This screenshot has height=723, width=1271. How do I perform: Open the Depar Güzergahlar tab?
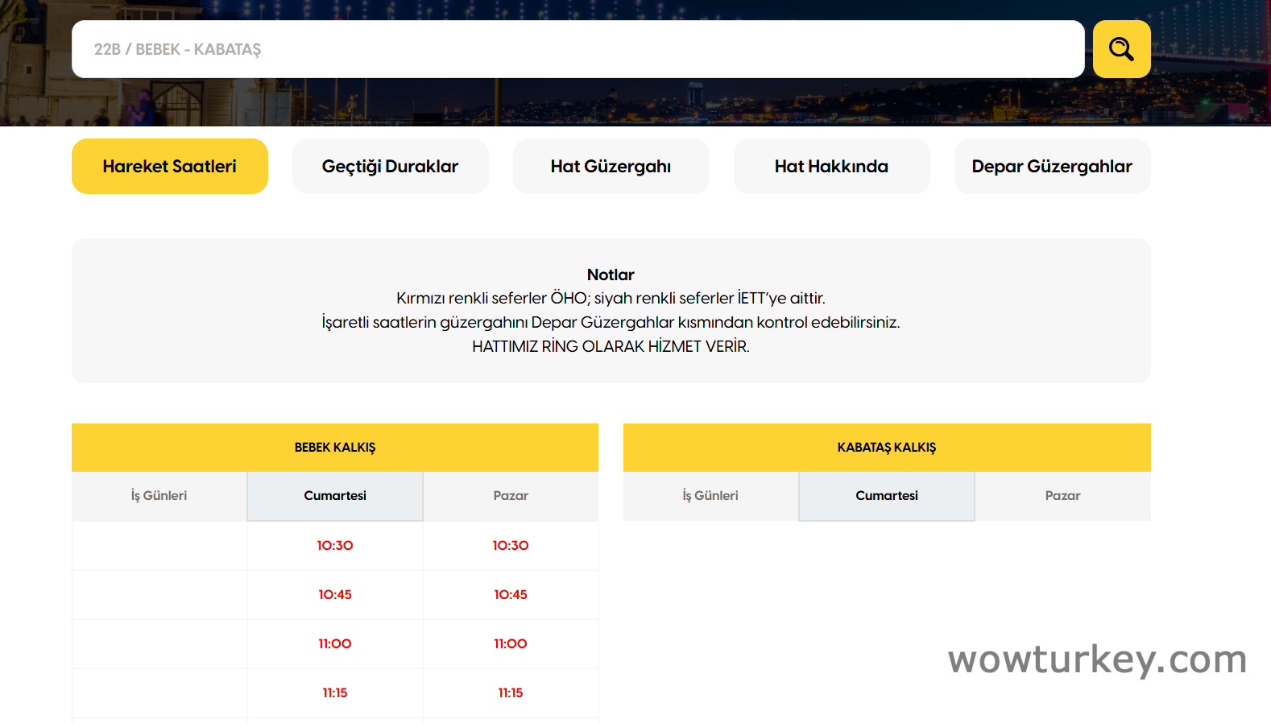pos(1052,167)
